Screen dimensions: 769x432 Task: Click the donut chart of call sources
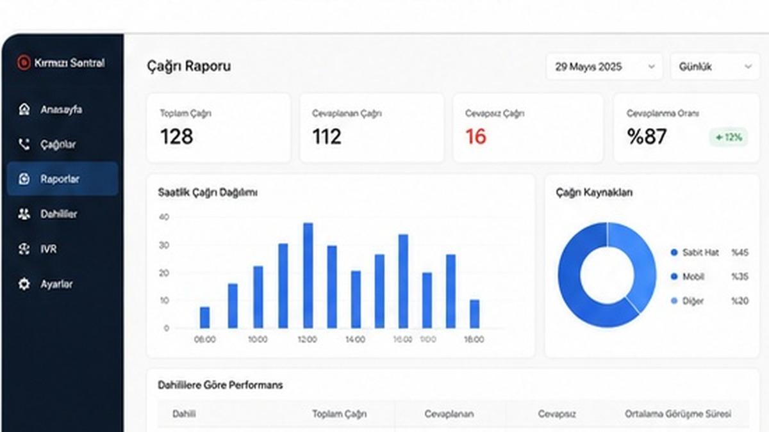coord(607,275)
